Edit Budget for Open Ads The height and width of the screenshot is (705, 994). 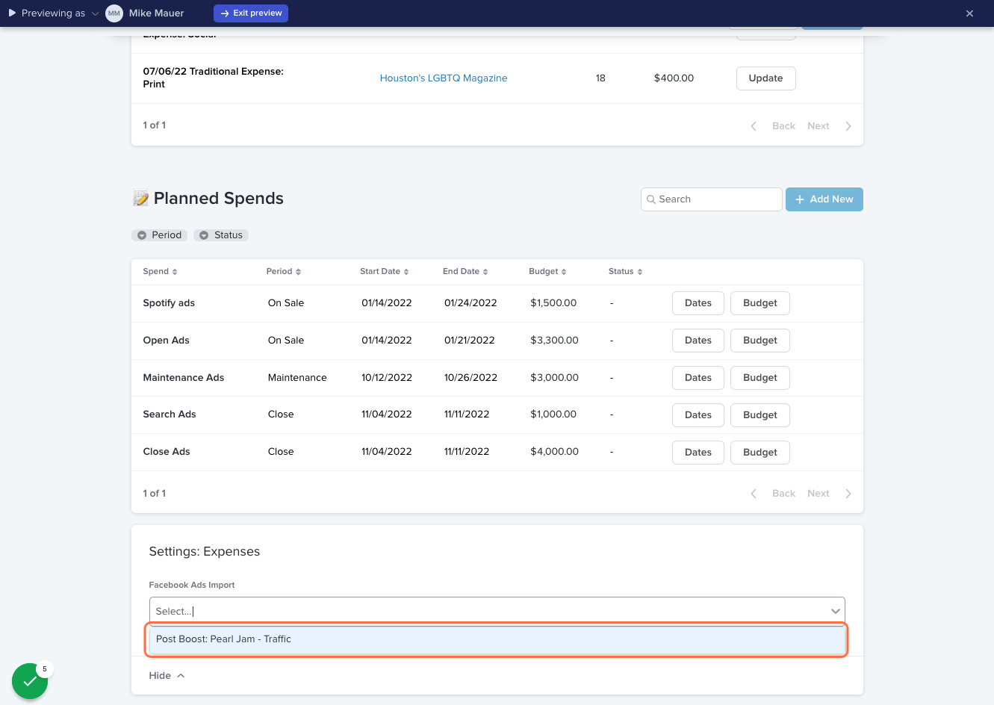point(760,341)
